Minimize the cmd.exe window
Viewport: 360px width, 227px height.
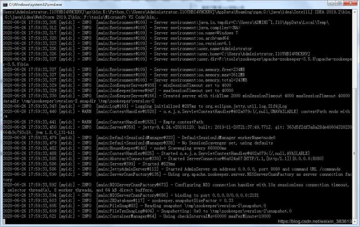[332, 3]
